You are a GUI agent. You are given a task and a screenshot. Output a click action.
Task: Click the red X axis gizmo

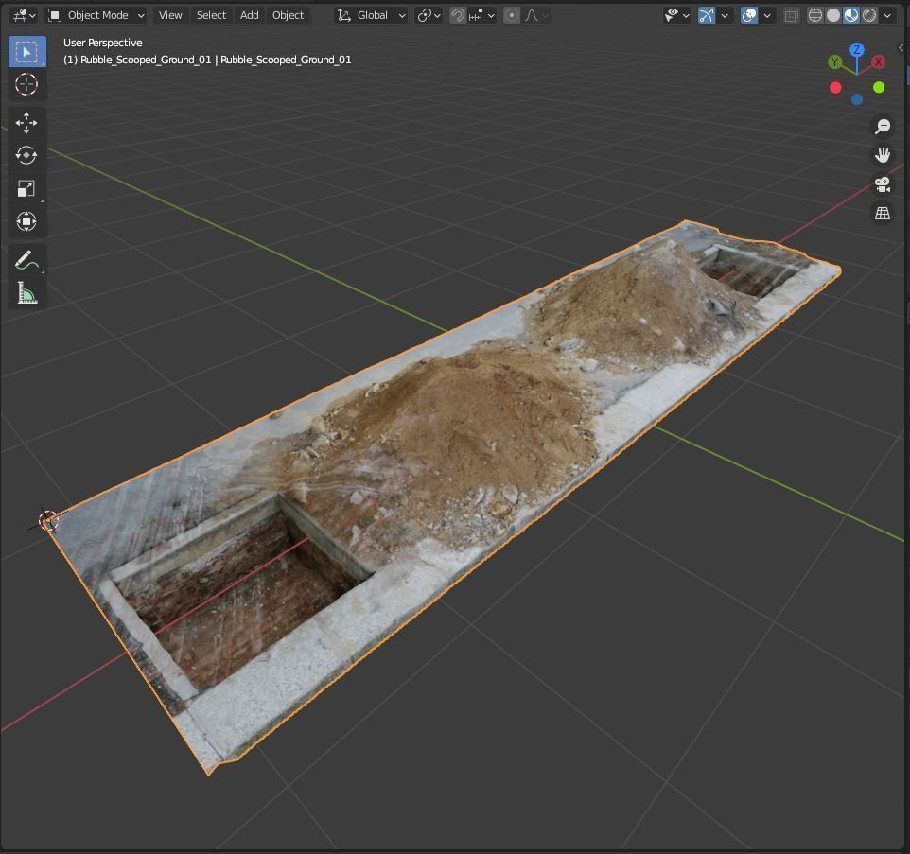click(x=878, y=62)
